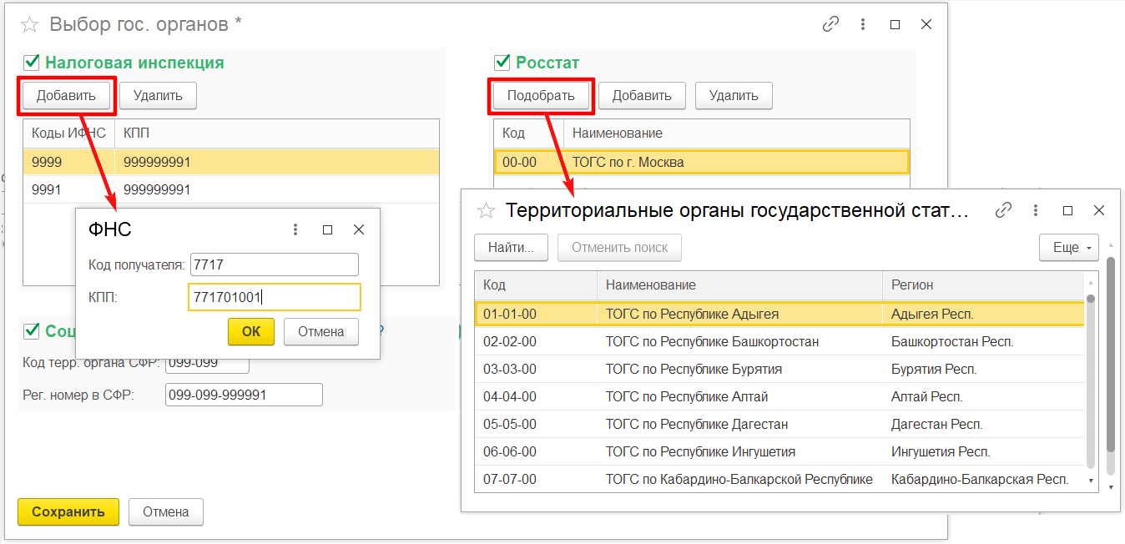This screenshot has width=1125, height=544.
Task: Click link icon in Территориальные органы title bar
Action: pyautogui.click(x=1004, y=211)
